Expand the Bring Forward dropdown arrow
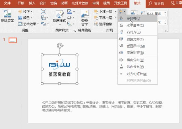The image size is (182, 129). pos(115,12)
